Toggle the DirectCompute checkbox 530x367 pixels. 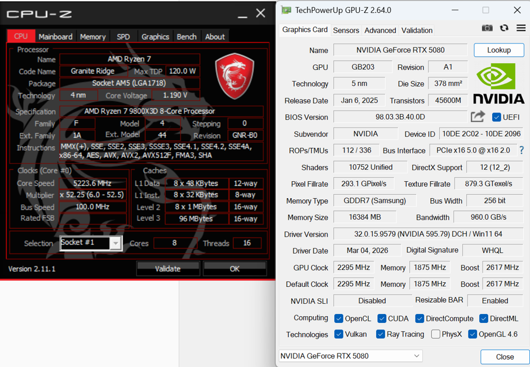coord(420,318)
